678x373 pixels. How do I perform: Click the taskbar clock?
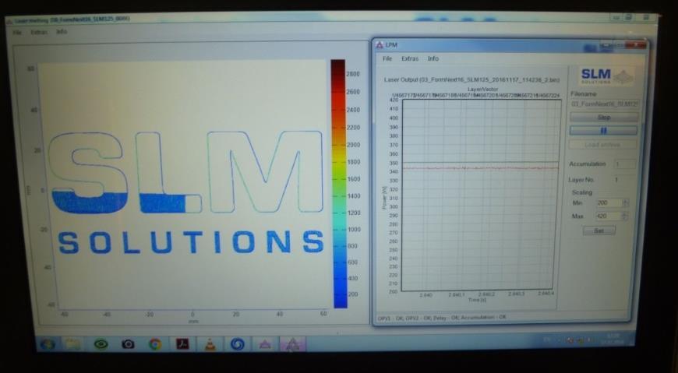tap(613, 339)
